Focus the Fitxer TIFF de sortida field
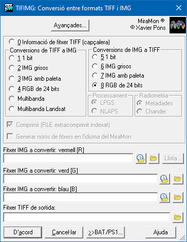Viewport: 187px width, 242px height. click(87, 217)
